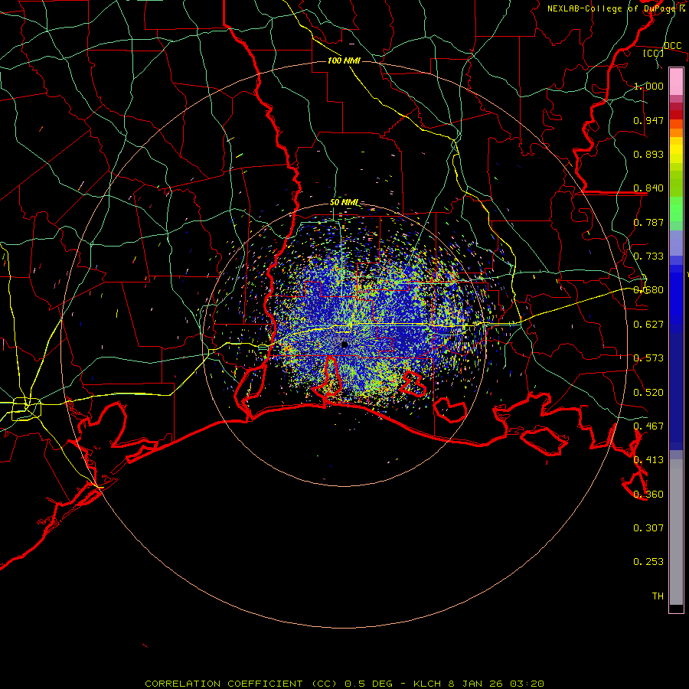Click the 0.840 colorbar value

(x=648, y=188)
